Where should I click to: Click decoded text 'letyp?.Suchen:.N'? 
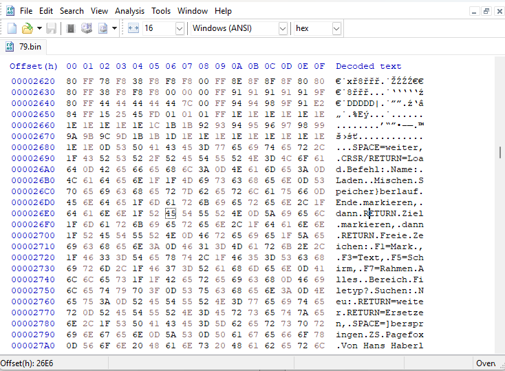click(379, 290)
